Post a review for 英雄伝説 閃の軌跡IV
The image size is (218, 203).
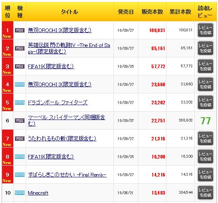pos(206,48)
